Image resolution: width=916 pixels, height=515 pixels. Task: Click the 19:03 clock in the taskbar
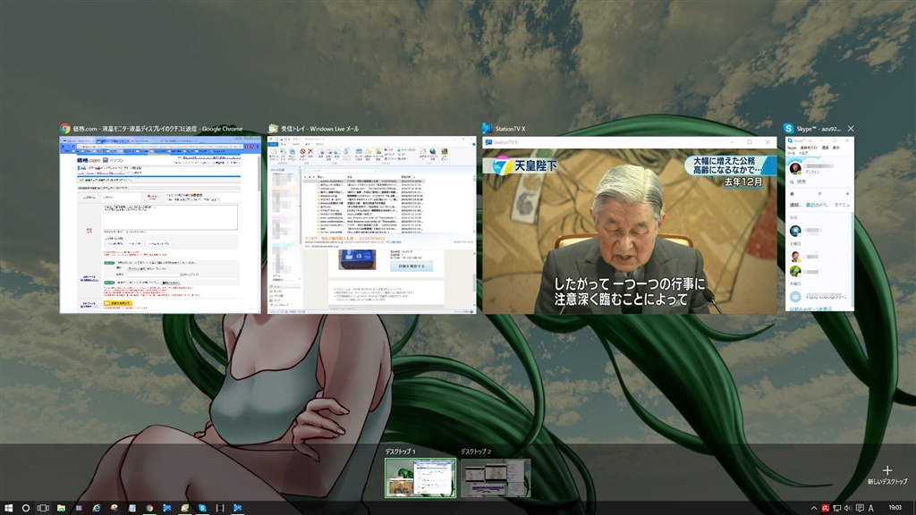pyautogui.click(x=897, y=508)
